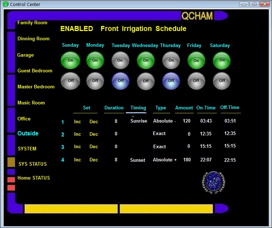Click the right yellow bottom bar
The width and height of the screenshot is (272, 228).
166,209
